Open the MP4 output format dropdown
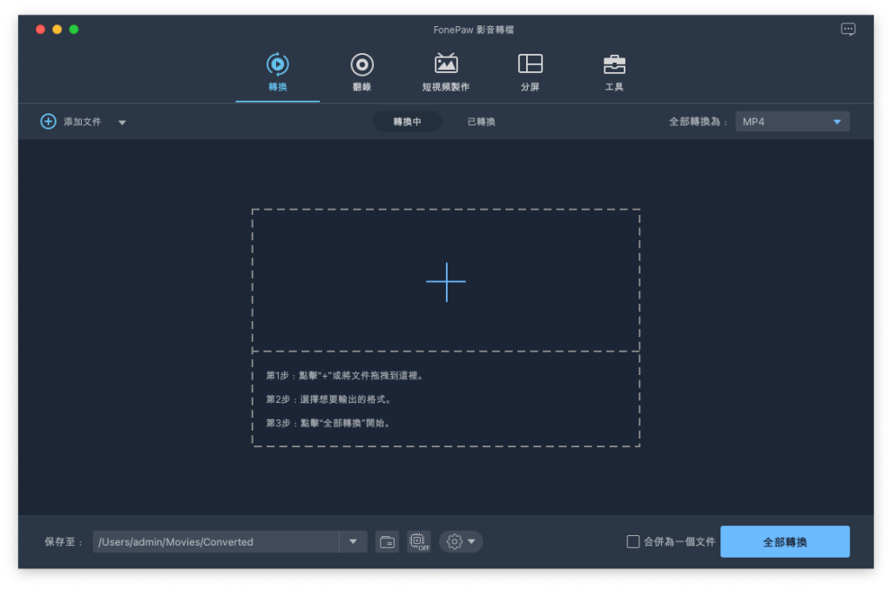 coord(793,122)
